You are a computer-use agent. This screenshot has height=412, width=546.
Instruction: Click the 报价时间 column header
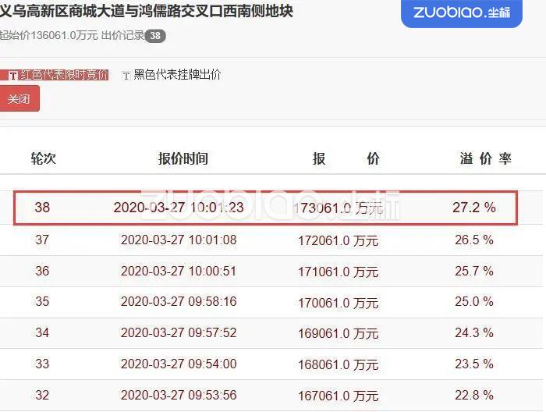[183, 158]
